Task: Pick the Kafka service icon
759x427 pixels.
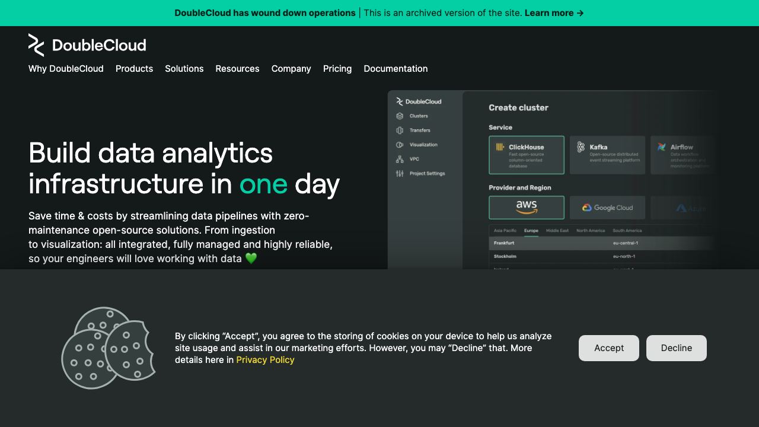Action: 581,147
